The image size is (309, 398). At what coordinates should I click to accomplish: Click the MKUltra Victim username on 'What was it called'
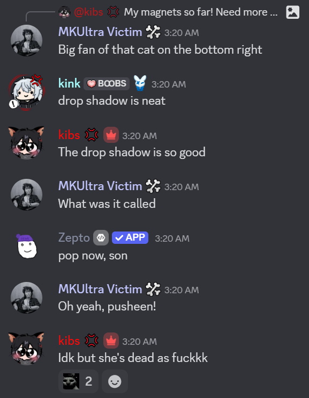(x=100, y=186)
